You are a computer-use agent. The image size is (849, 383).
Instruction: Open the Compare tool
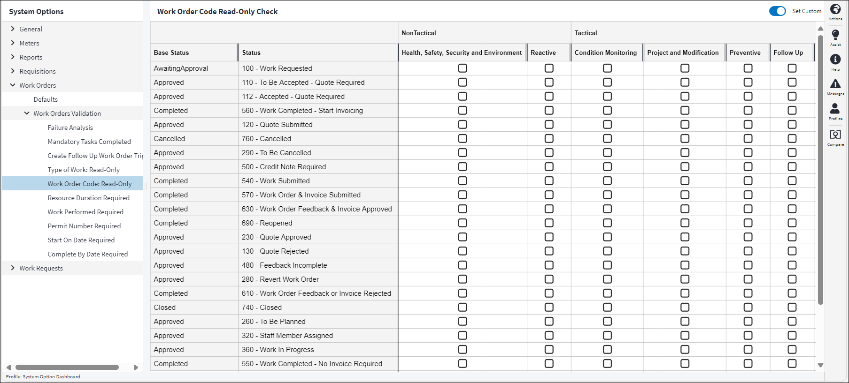point(835,137)
